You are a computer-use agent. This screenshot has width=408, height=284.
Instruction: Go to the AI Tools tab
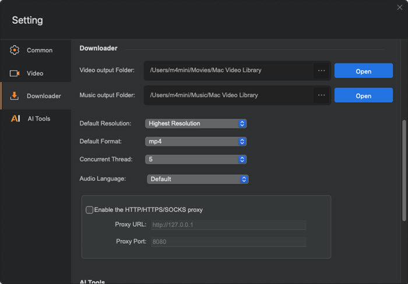36,119
